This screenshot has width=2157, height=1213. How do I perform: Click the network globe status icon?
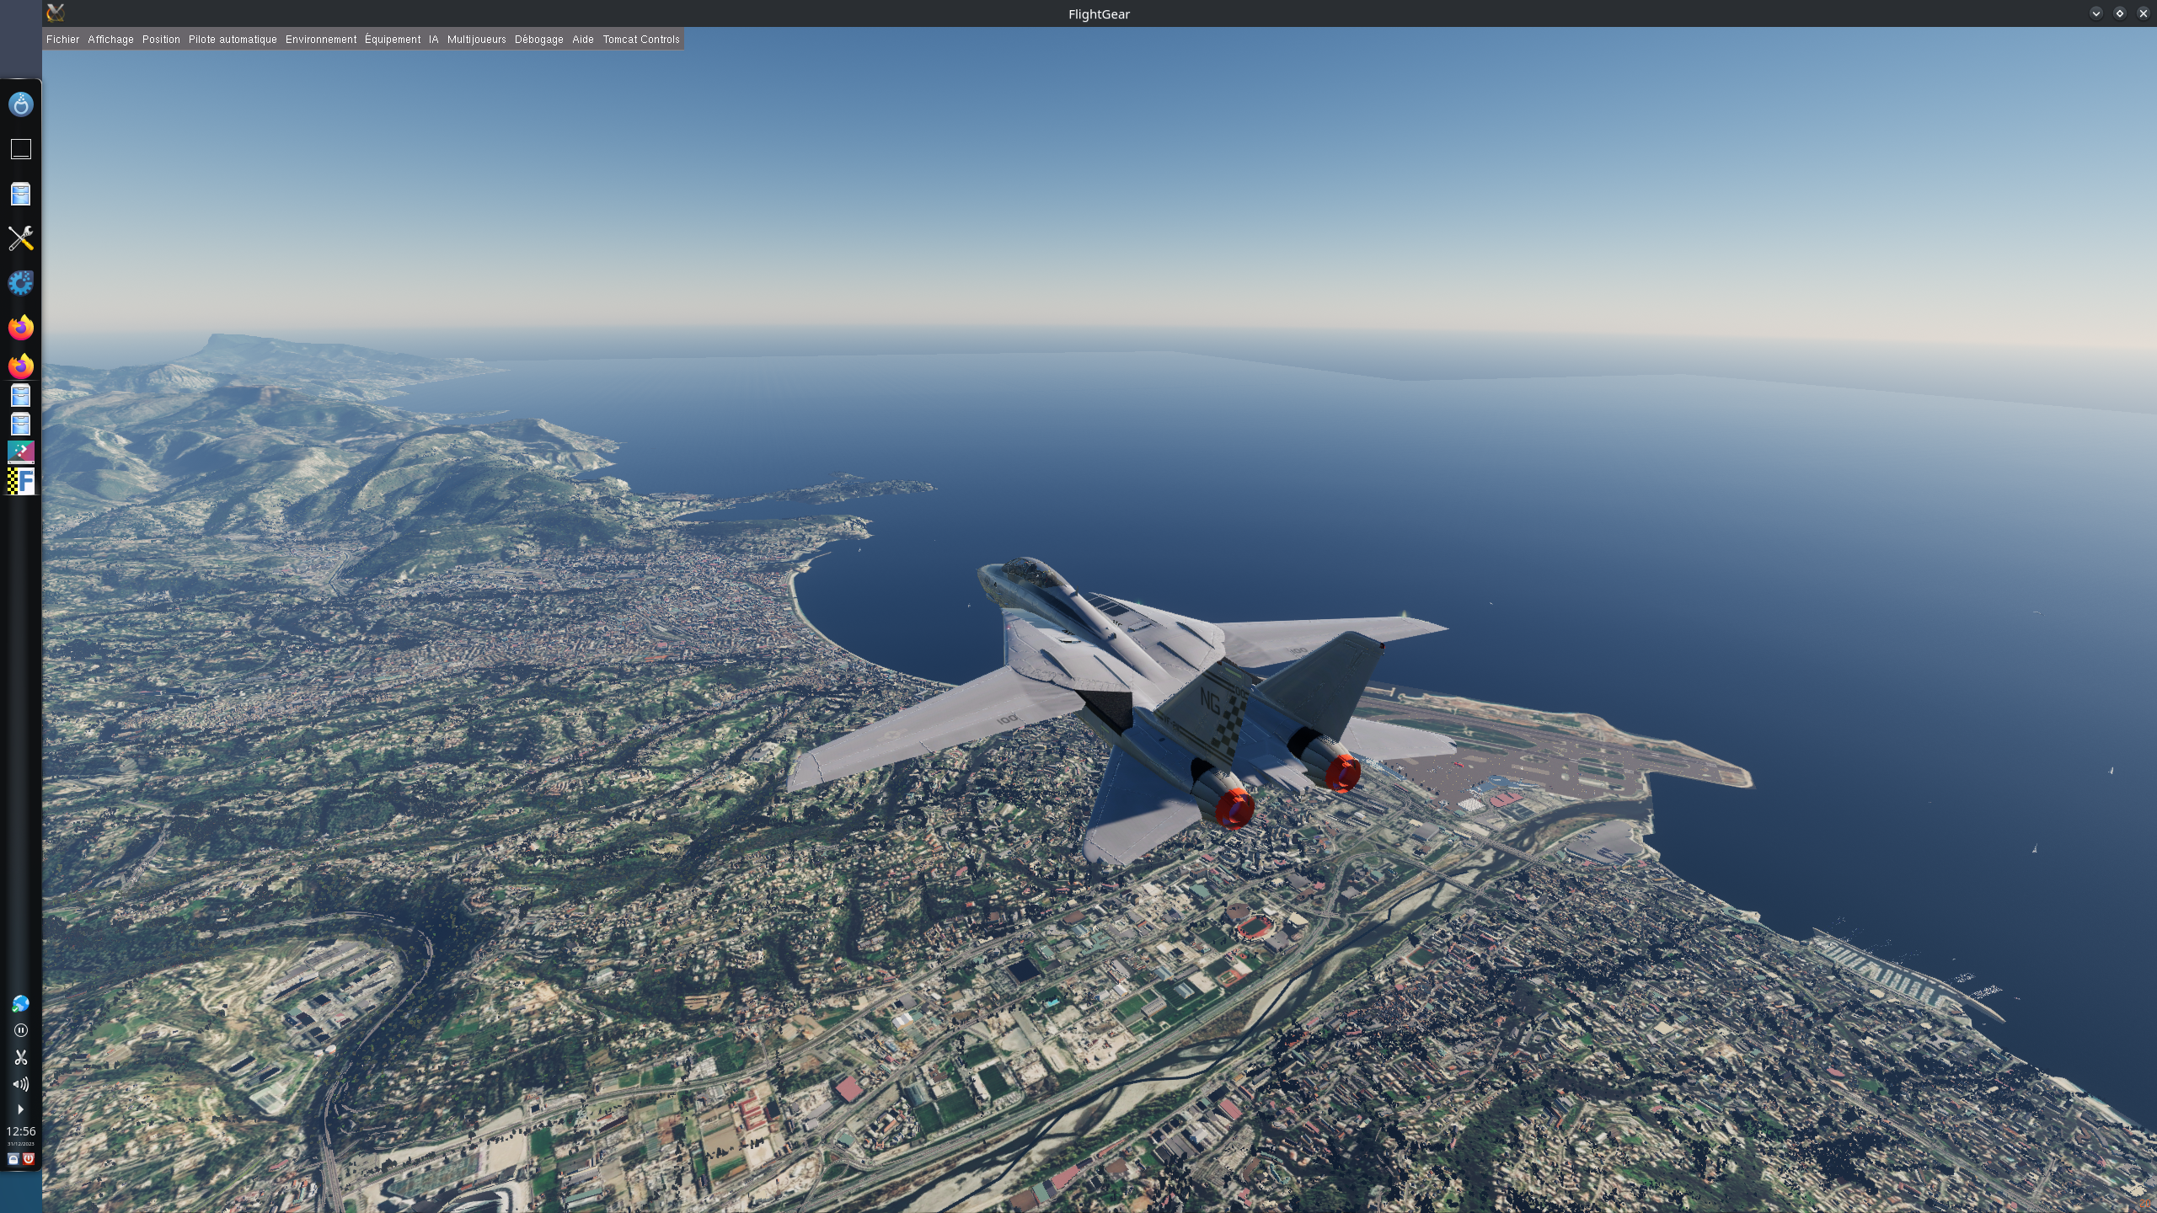click(x=20, y=1003)
